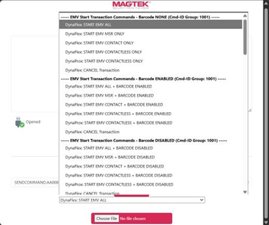
Task: Choose DynaFlex START EMV CONTACT ONLY
Action: 151,43
